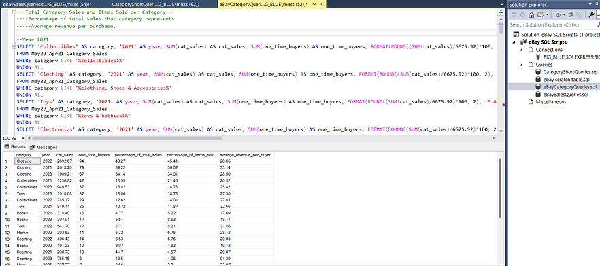
Task: Select the Clothing cell in row 1
Action: pyautogui.click(x=27, y=161)
